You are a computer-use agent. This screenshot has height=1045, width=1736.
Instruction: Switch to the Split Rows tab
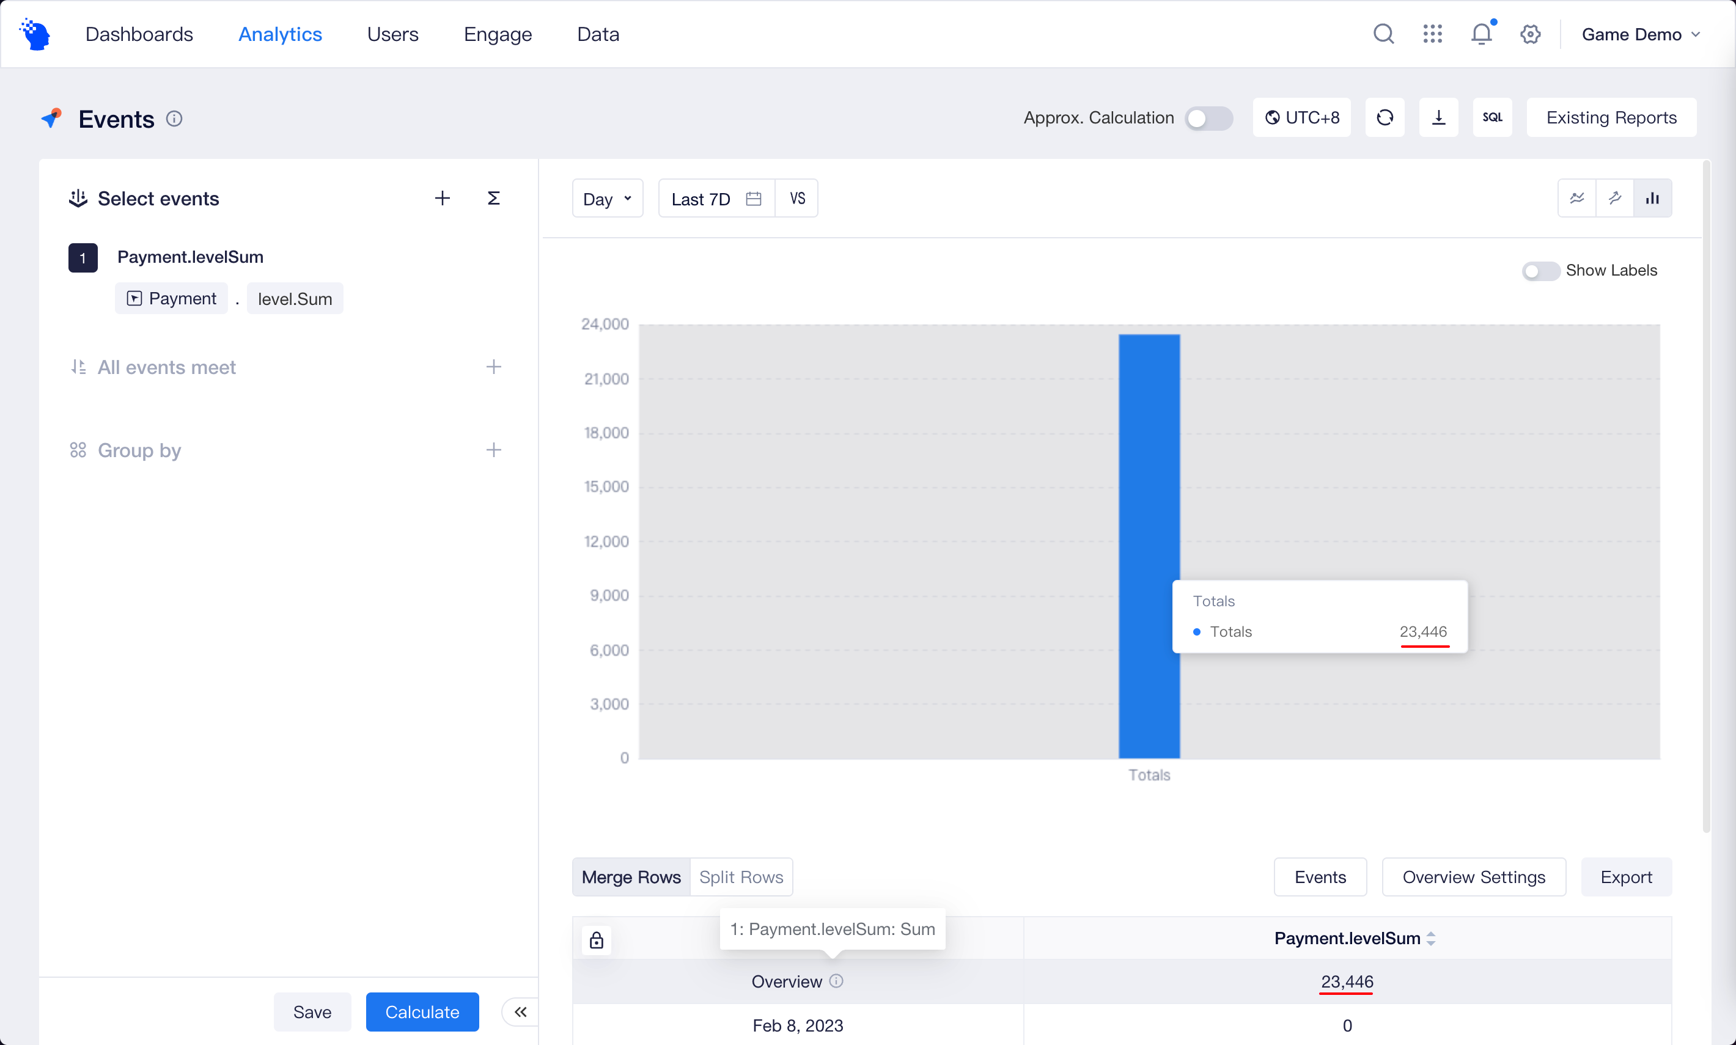pyautogui.click(x=741, y=877)
